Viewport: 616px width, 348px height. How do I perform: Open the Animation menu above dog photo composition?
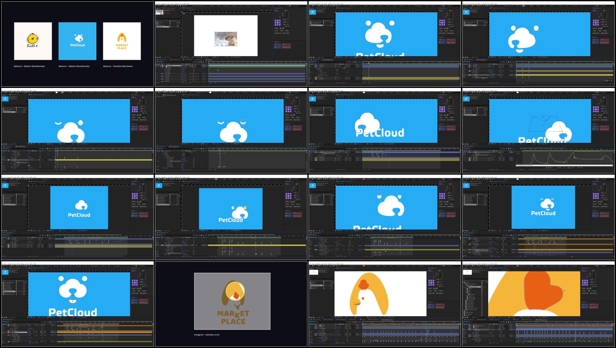click(176, 4)
